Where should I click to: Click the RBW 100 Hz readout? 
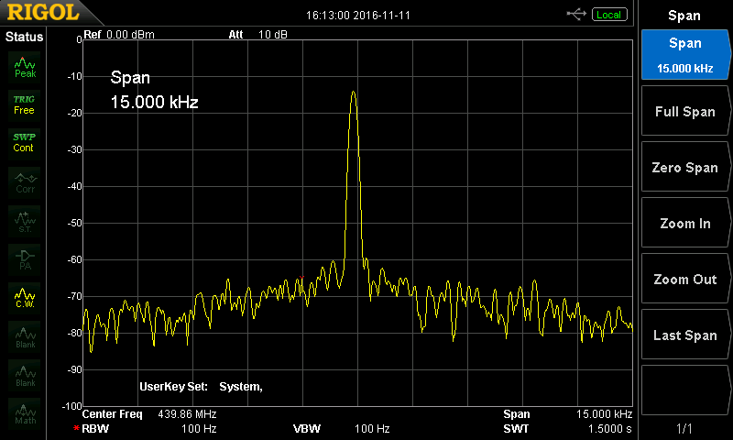[x=147, y=429]
